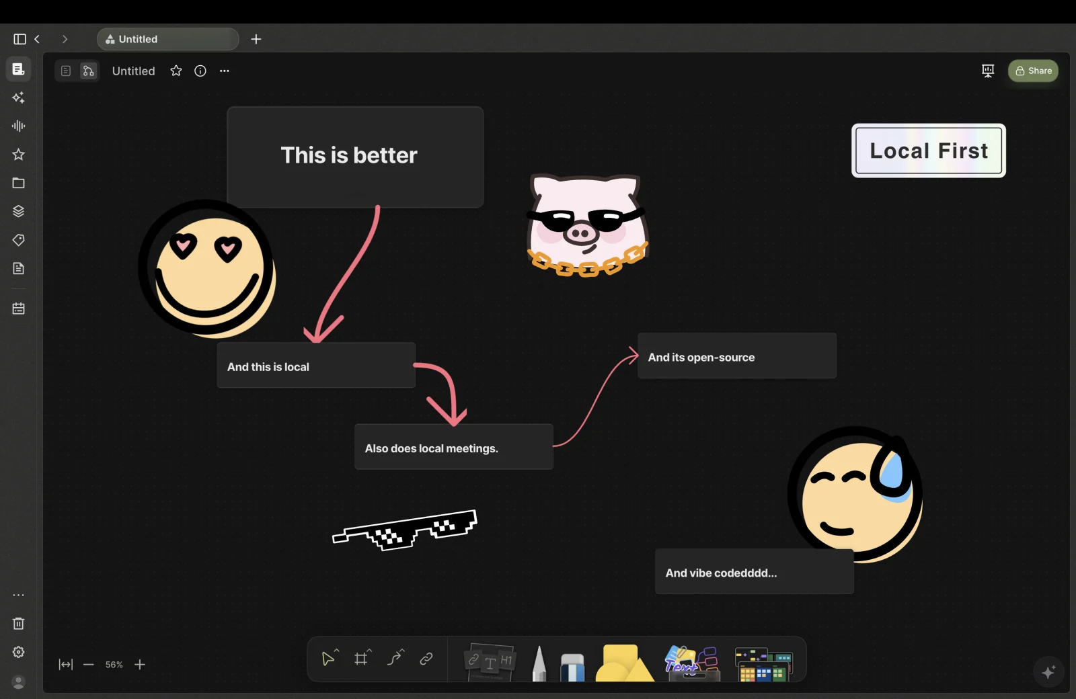Open Tags icon in sidebar
Screen dimensions: 1076x699
point(19,240)
